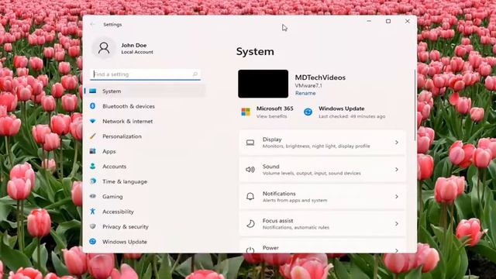496x279 pixels.
Task: Click the back arrow in Settings title bar
Action: [x=92, y=24]
